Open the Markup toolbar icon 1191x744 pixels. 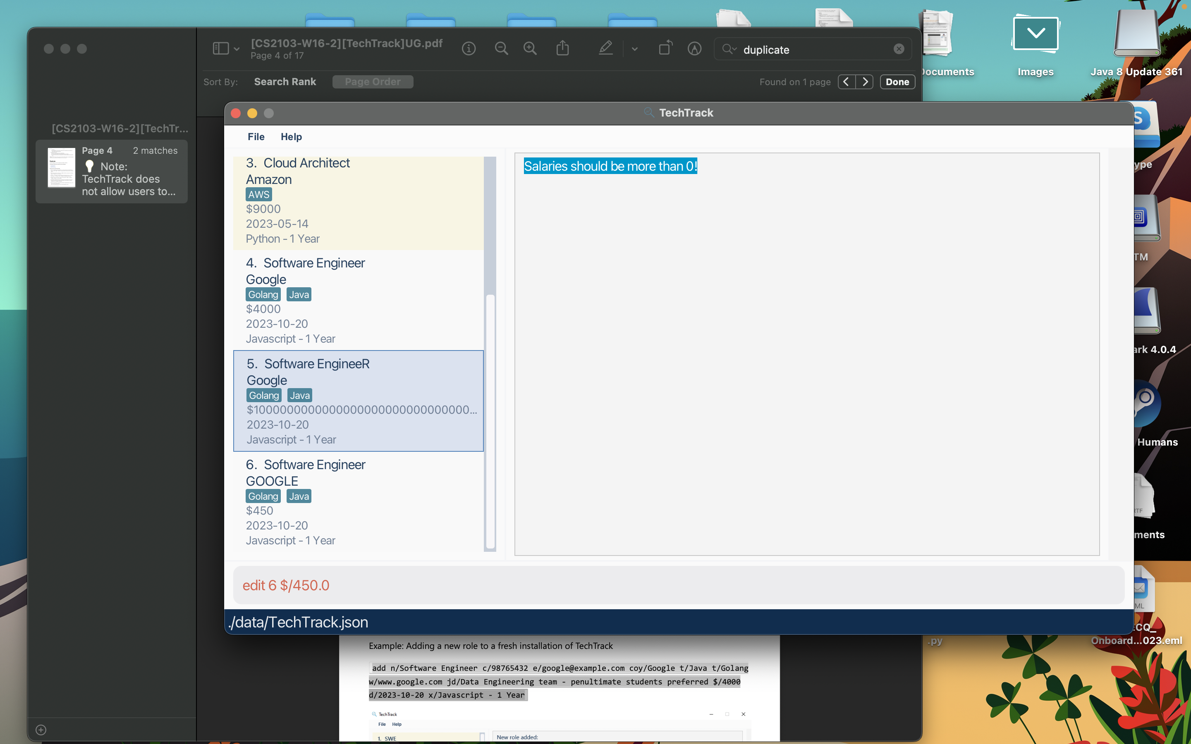click(x=694, y=49)
